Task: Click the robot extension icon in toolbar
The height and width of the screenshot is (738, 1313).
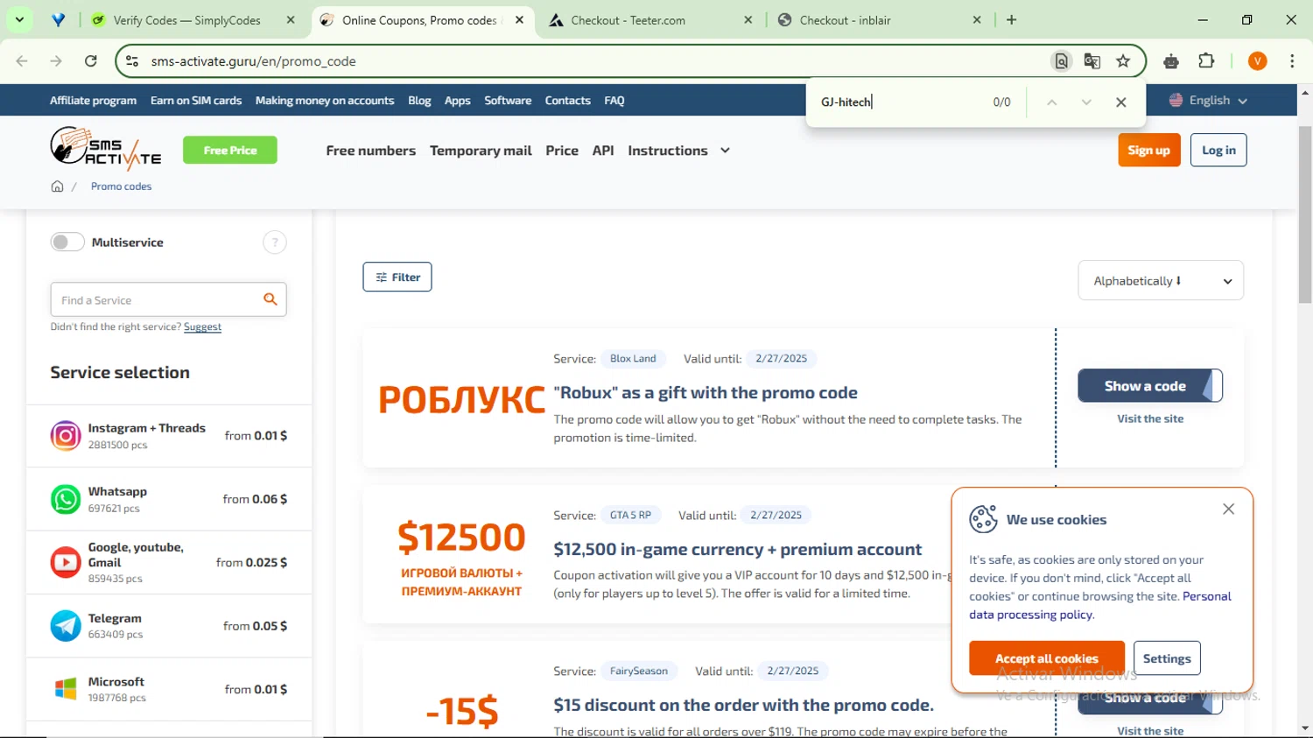Action: [1171, 61]
